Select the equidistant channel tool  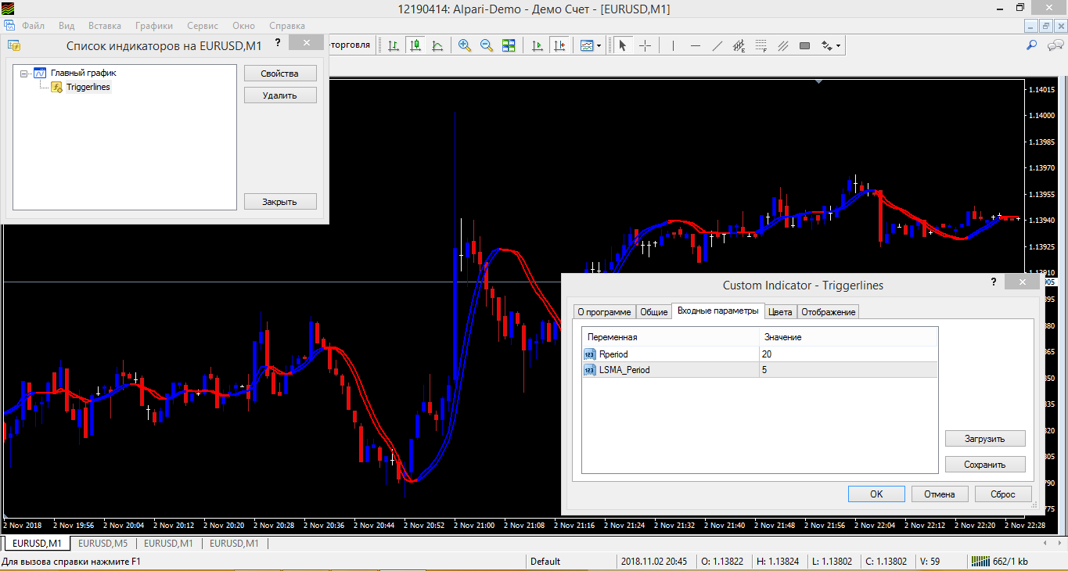click(739, 45)
